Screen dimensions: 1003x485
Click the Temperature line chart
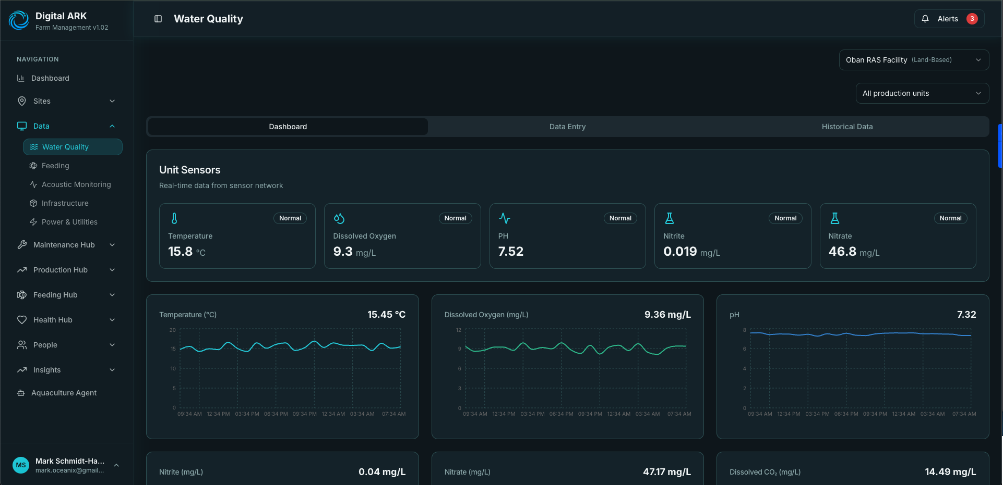(290, 369)
